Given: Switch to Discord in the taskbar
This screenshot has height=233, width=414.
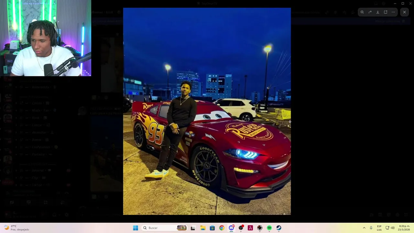Looking at the screenshot, I should (x=231, y=228).
